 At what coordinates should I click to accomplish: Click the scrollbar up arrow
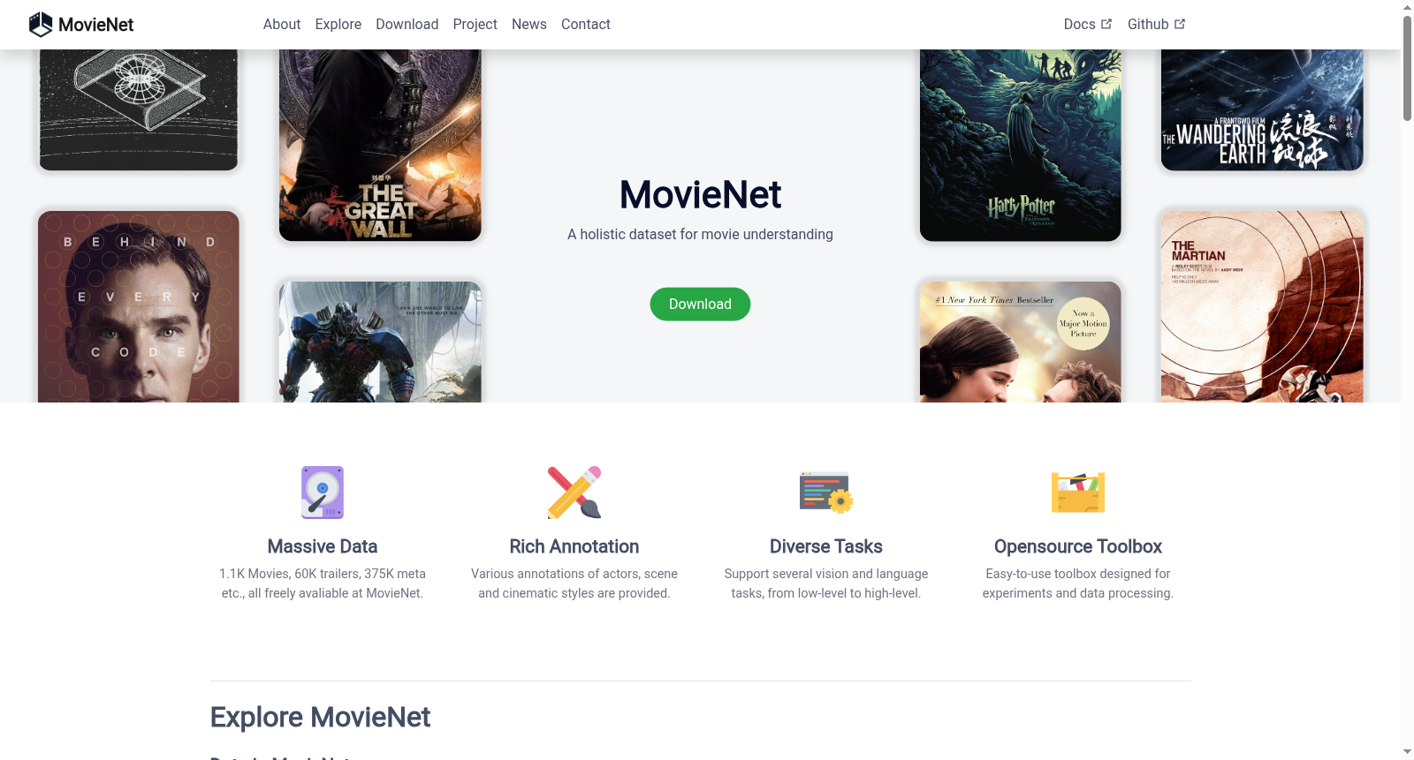1407,7
